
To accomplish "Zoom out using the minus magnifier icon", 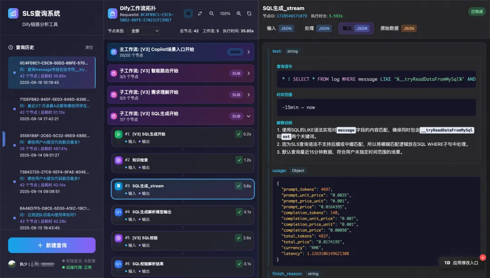I will coord(211,14).
